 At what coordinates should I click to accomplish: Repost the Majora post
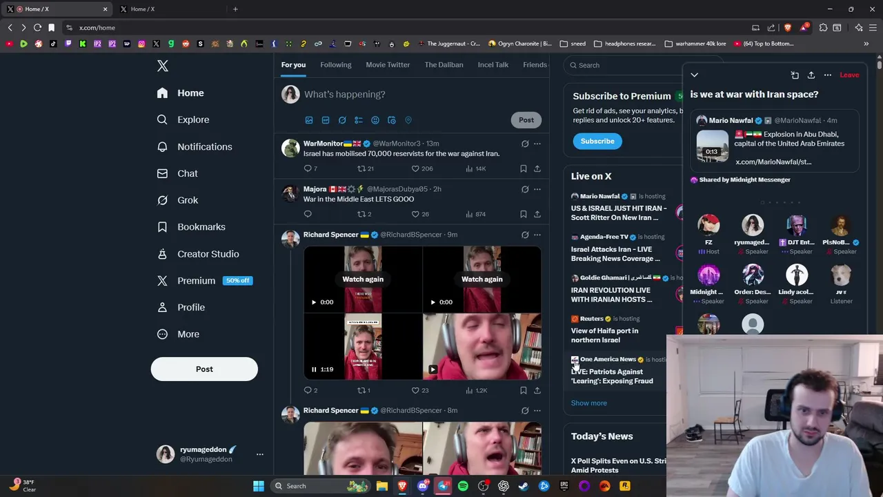click(364, 214)
